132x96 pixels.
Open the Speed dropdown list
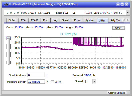pyautogui.click(x=94, y=81)
